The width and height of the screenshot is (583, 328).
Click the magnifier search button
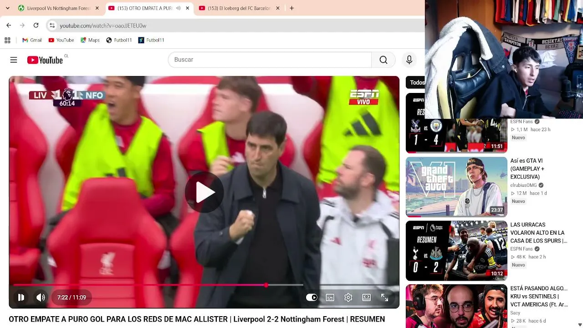click(384, 60)
